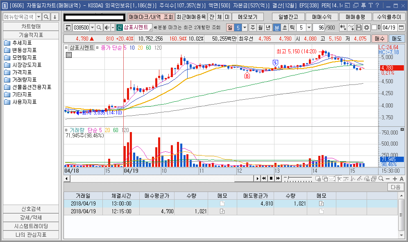The width and height of the screenshot is (408, 242).
Task: Click the chart rewind playback button
Action: [264, 178]
